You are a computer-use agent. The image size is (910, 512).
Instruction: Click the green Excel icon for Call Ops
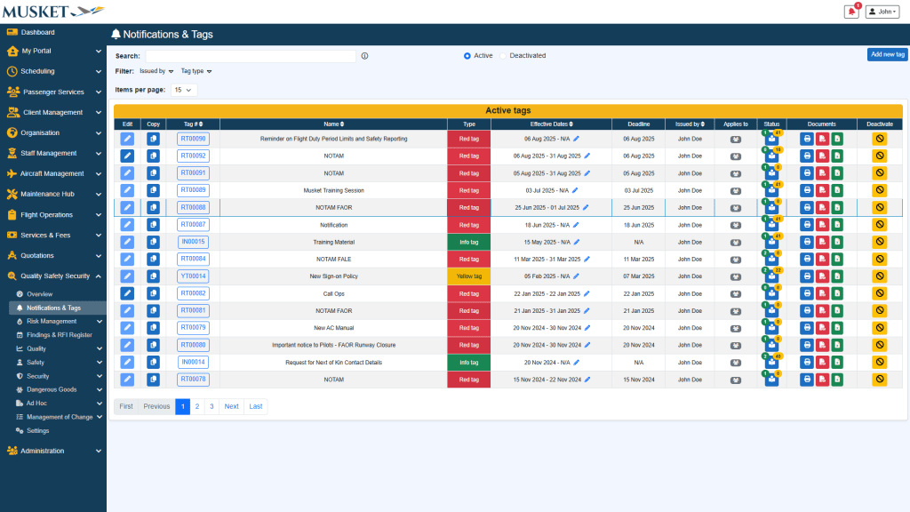[x=837, y=293]
